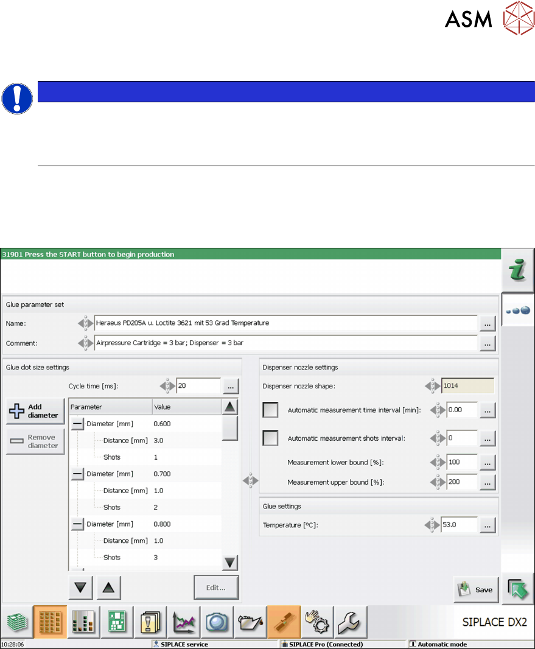This screenshot has height=649, width=535.
Task: Open ellipsis editor for Temperature
Action: [488, 525]
